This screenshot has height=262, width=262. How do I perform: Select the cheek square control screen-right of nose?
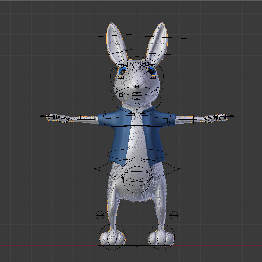point(147,84)
